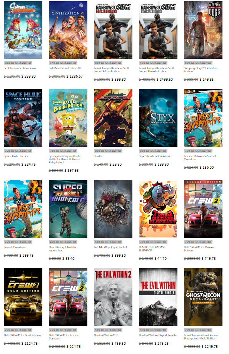Click the Sleeping Dogs cover art
The image size is (229, 354).
coord(203,30)
